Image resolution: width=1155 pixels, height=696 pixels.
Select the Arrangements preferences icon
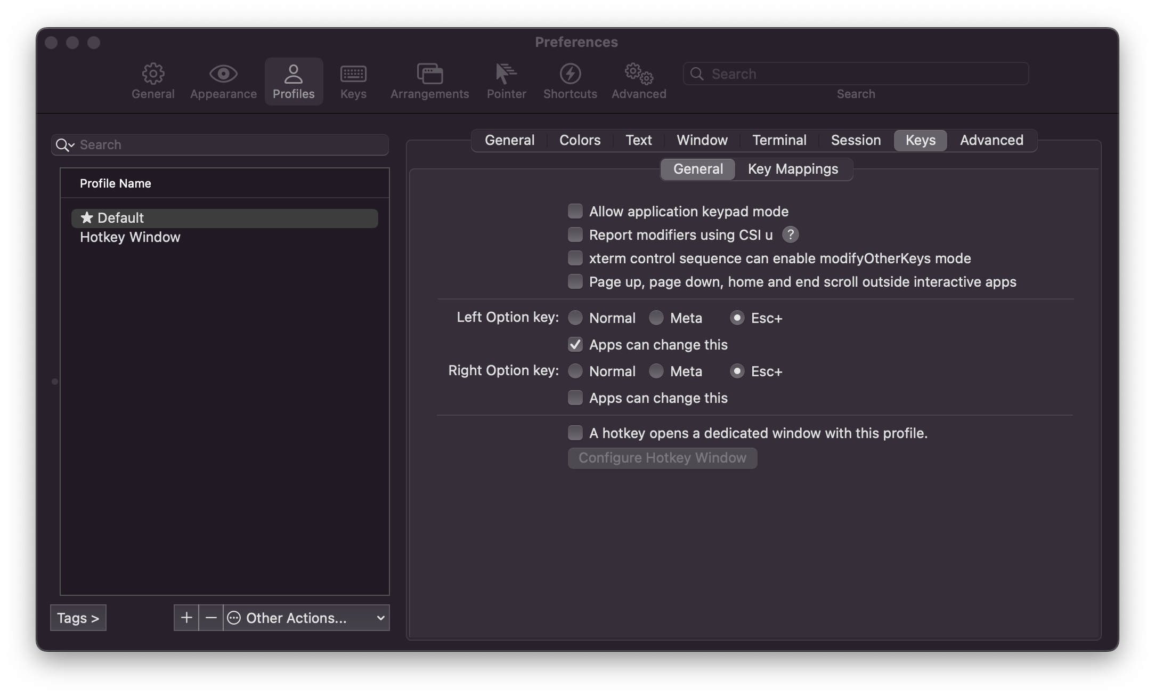429,80
